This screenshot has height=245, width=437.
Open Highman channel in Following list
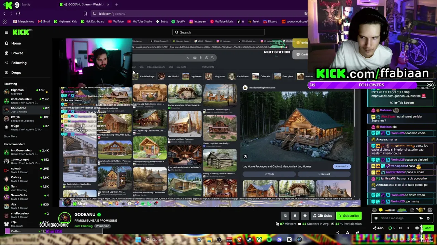(26, 92)
